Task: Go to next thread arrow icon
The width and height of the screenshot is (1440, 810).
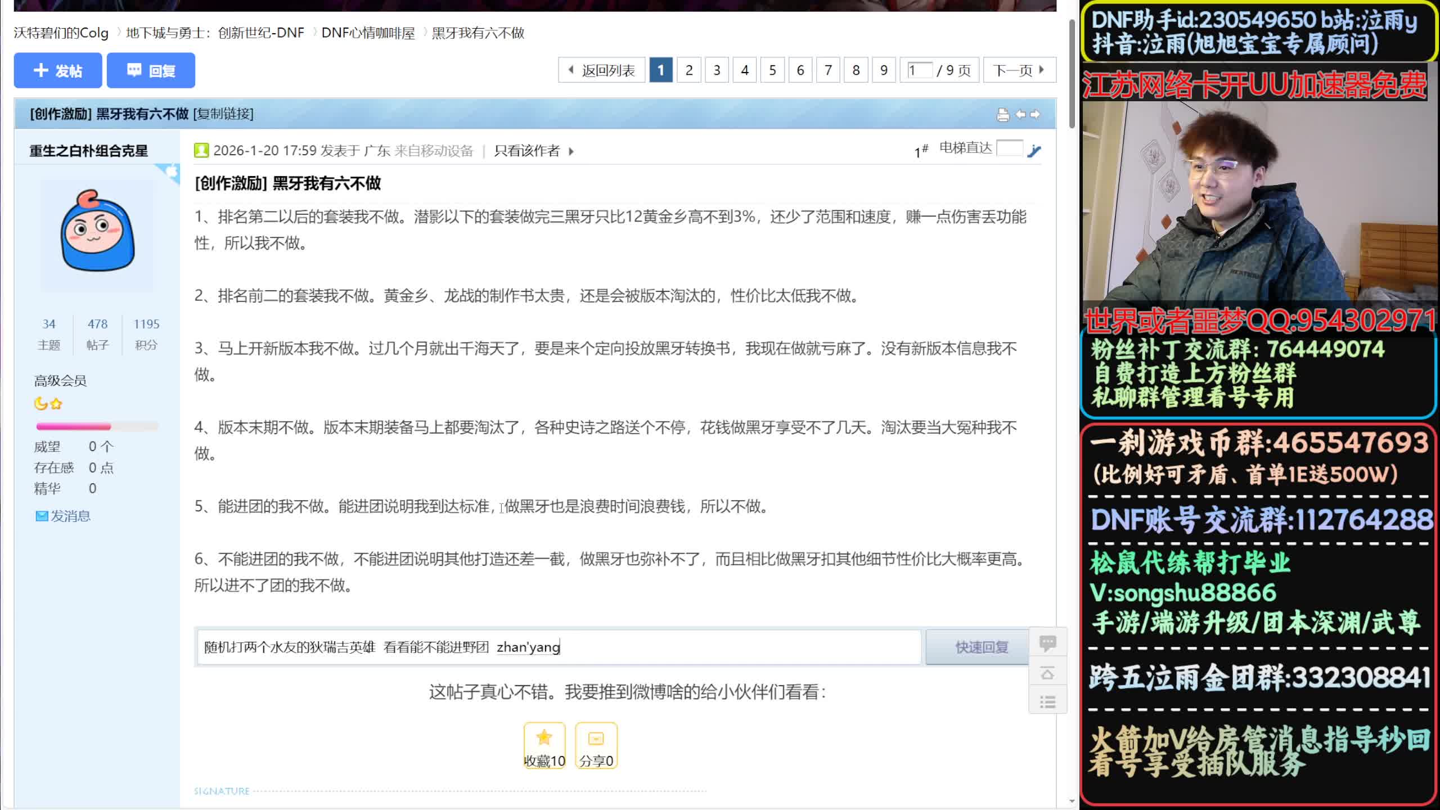Action: [1035, 114]
